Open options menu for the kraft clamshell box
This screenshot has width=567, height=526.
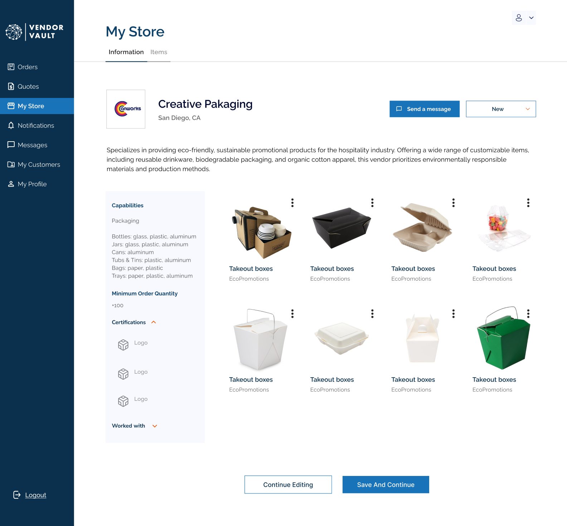point(454,203)
